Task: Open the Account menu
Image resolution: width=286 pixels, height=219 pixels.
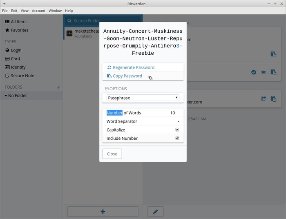Action: (38, 11)
